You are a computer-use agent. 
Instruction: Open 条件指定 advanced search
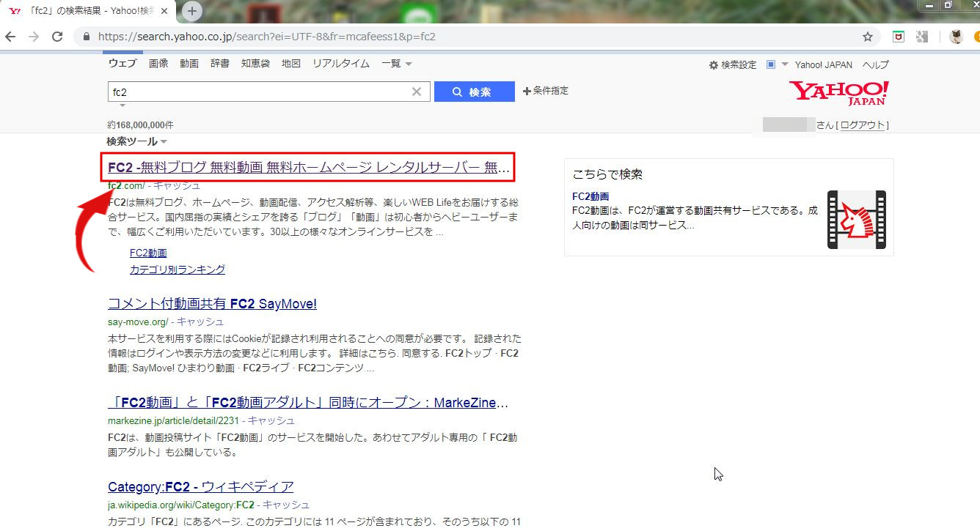pyautogui.click(x=546, y=91)
